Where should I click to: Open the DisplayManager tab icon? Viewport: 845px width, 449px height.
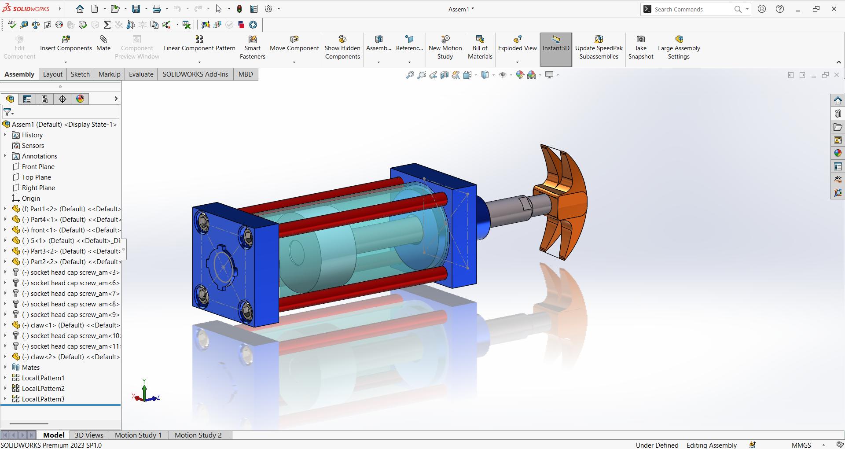(80, 99)
